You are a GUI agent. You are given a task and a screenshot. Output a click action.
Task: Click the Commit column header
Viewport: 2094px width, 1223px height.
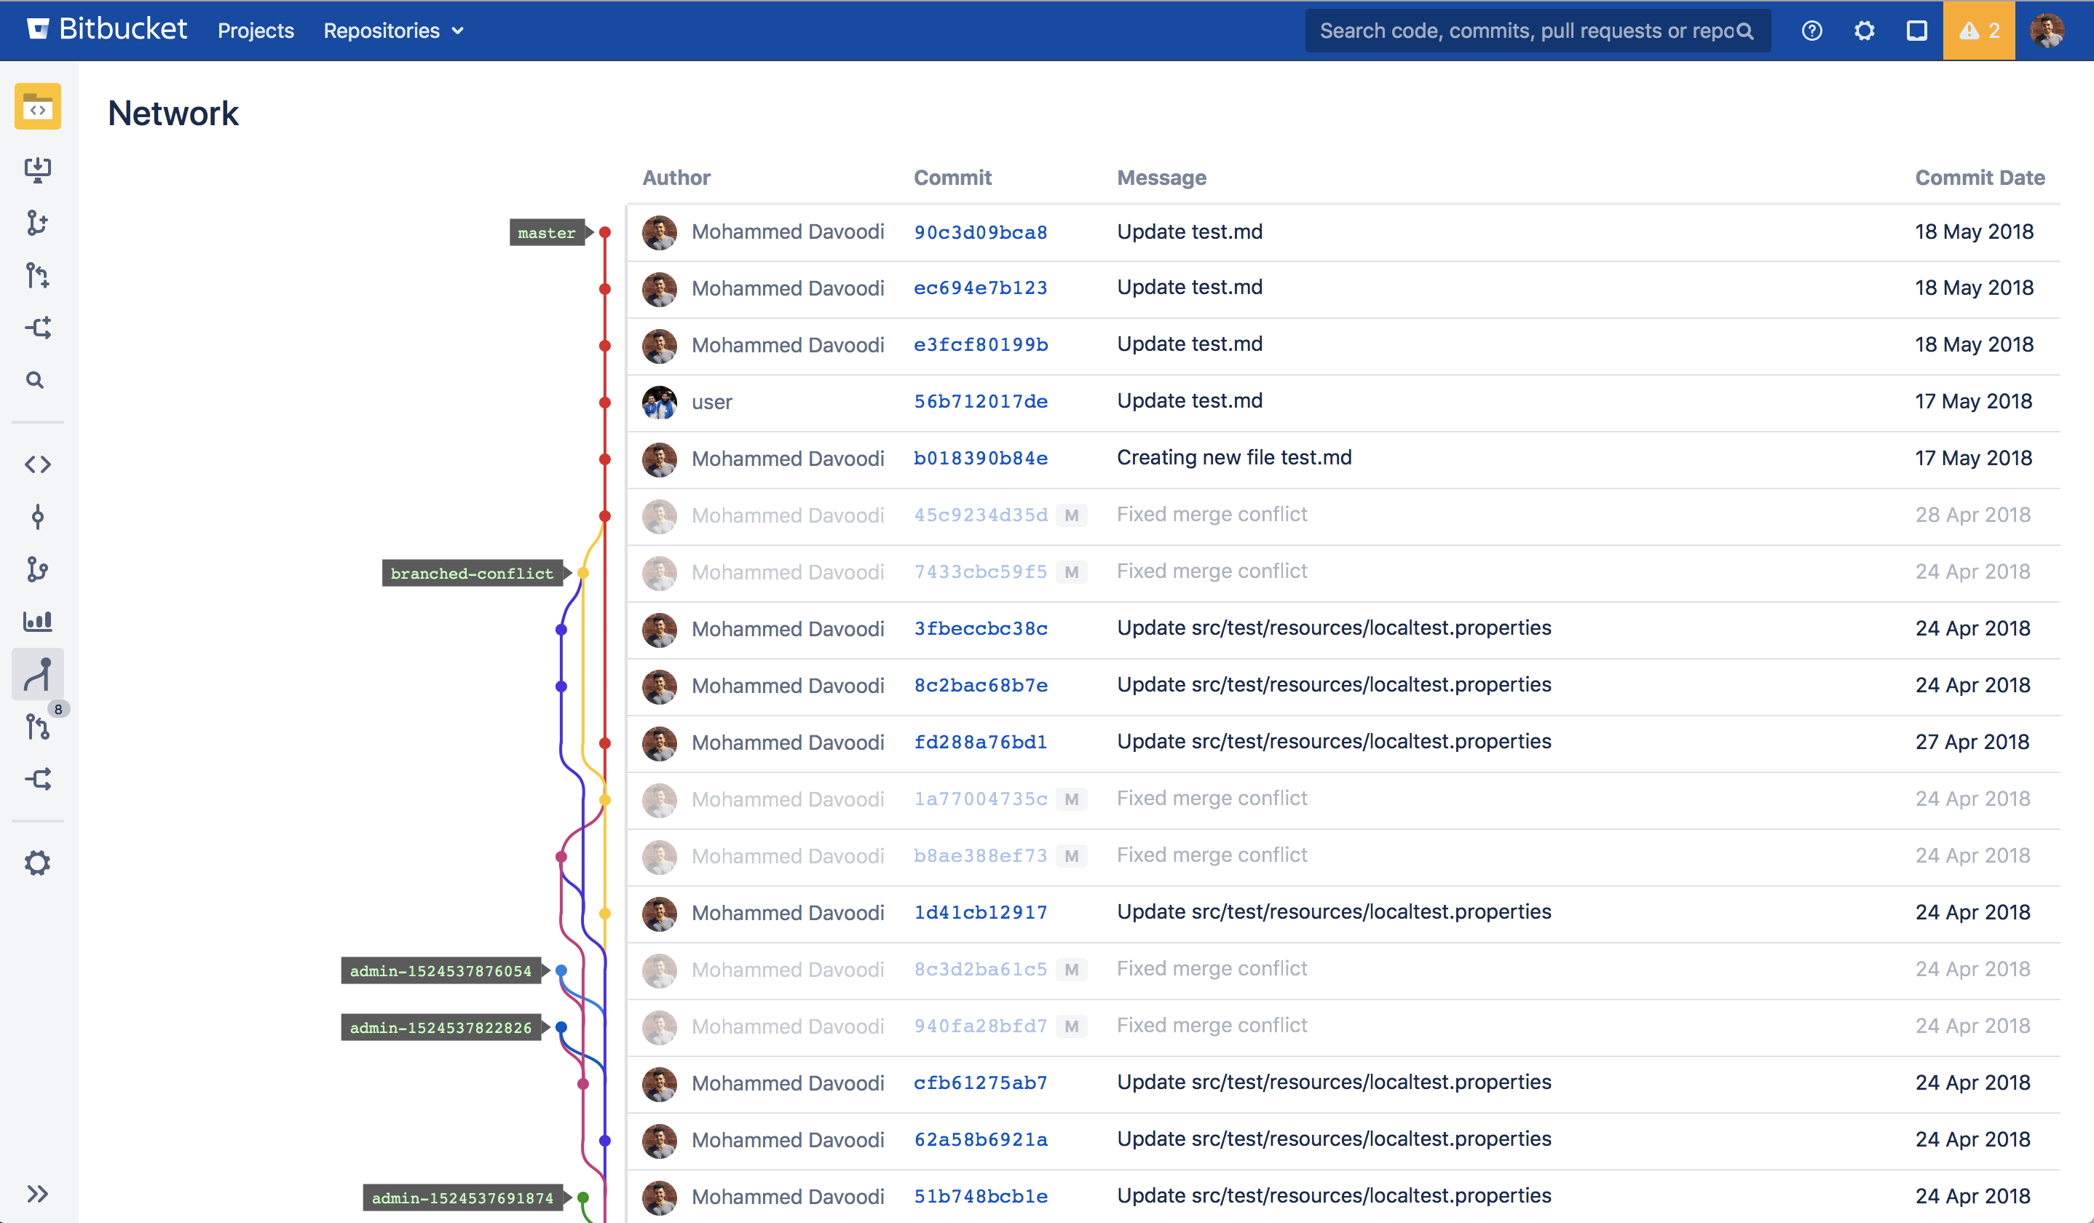click(x=952, y=178)
